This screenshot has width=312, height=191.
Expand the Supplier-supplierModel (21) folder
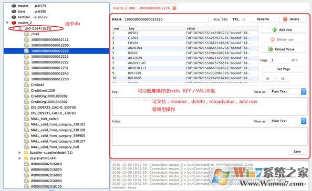(x=19, y=153)
